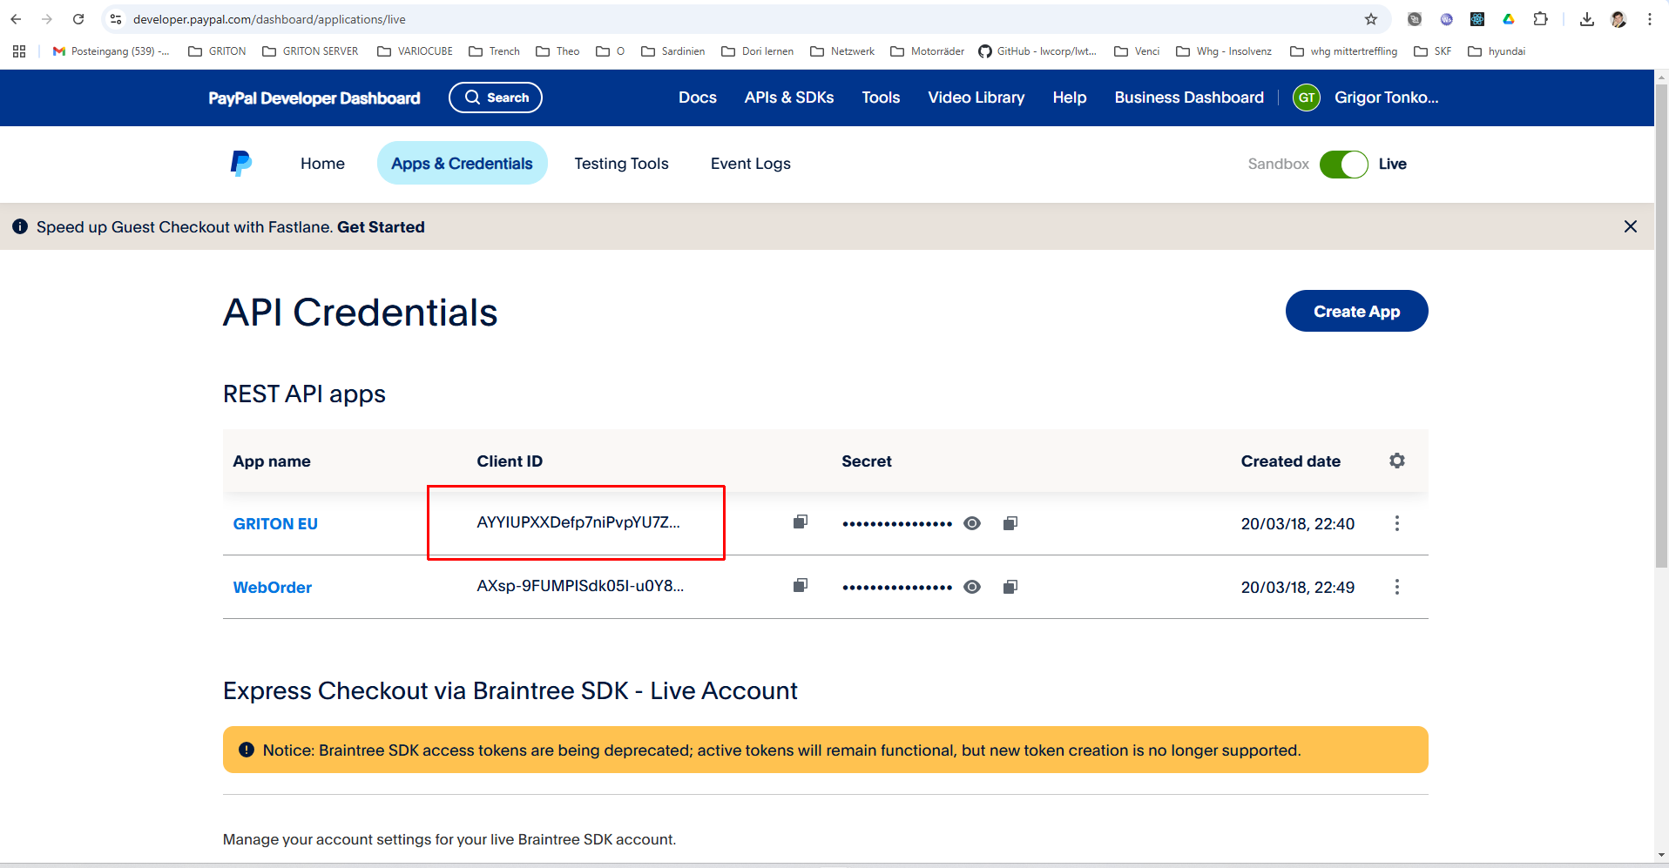Click the browser forward arrow
Viewport: 1669px width, 868px height.
[47, 19]
